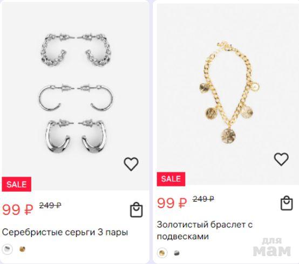Choose gold color swatch for the earrings
299x264 pixels.
tap(23, 249)
